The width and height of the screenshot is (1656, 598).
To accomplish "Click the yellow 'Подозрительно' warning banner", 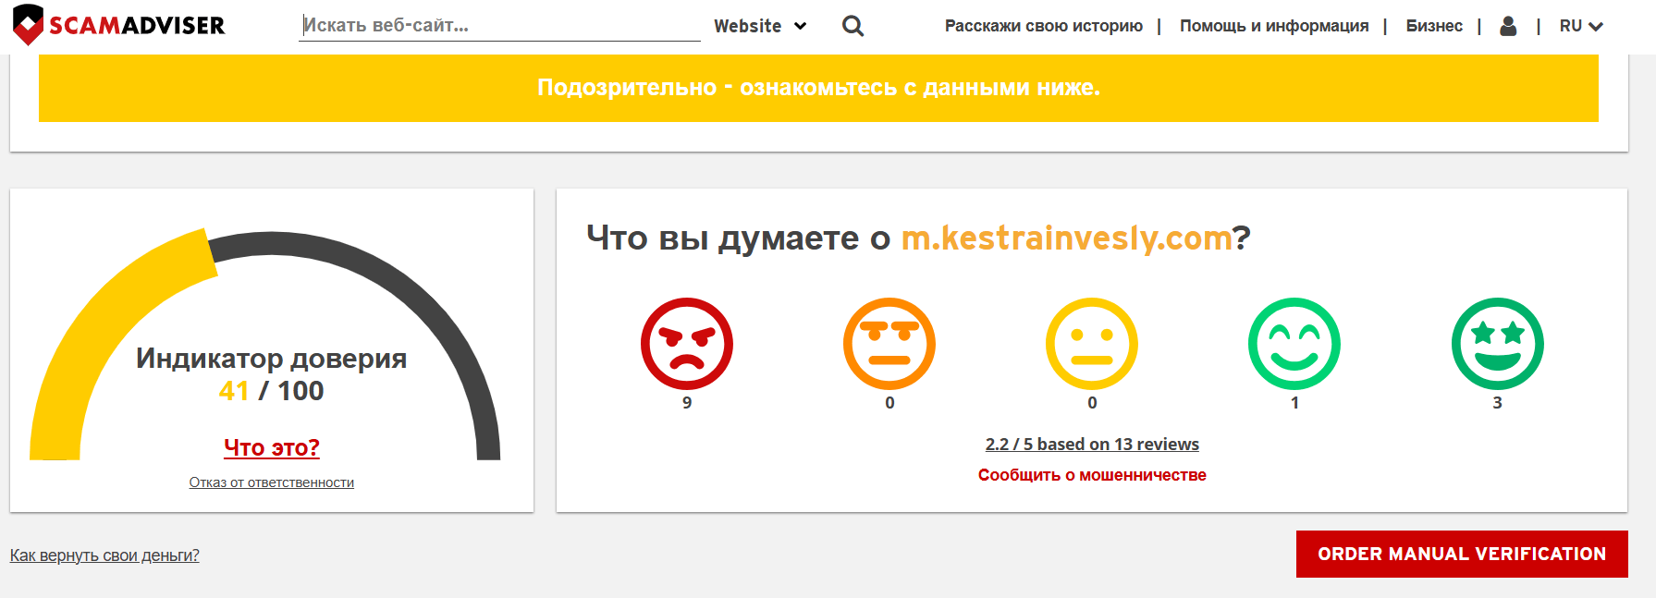I will pyautogui.click(x=818, y=88).
